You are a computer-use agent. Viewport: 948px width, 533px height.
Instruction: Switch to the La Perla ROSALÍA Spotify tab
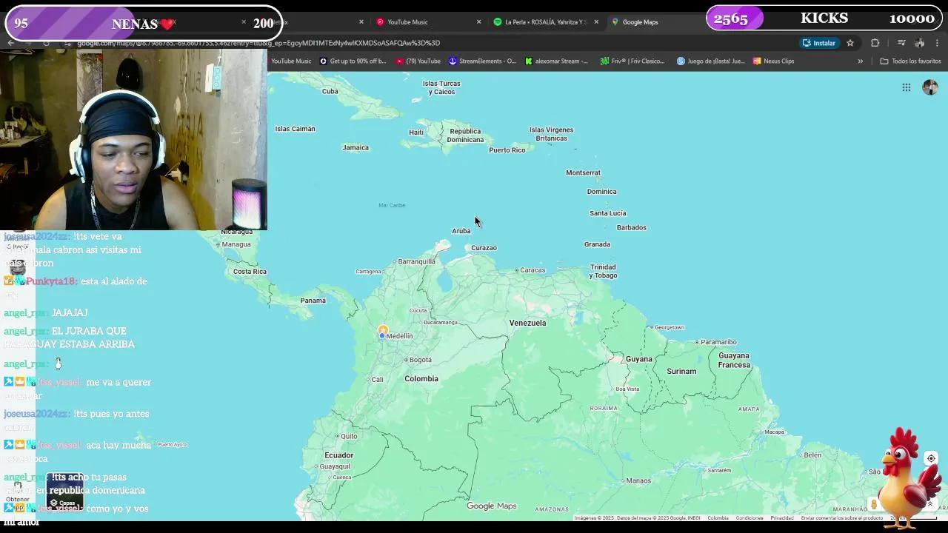(x=544, y=22)
